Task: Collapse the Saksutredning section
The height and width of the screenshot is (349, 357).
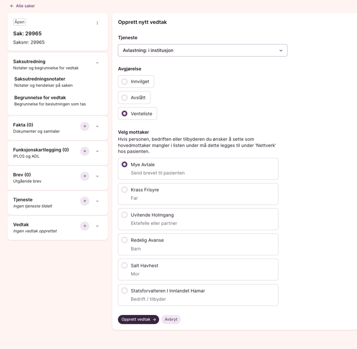Action: 97,63
